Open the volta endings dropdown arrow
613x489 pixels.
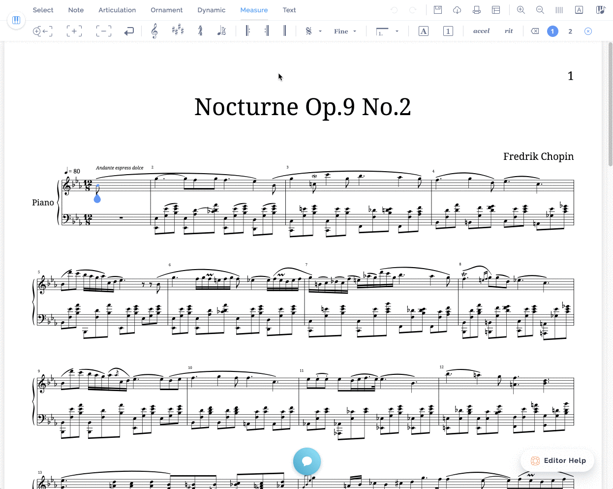(x=397, y=31)
